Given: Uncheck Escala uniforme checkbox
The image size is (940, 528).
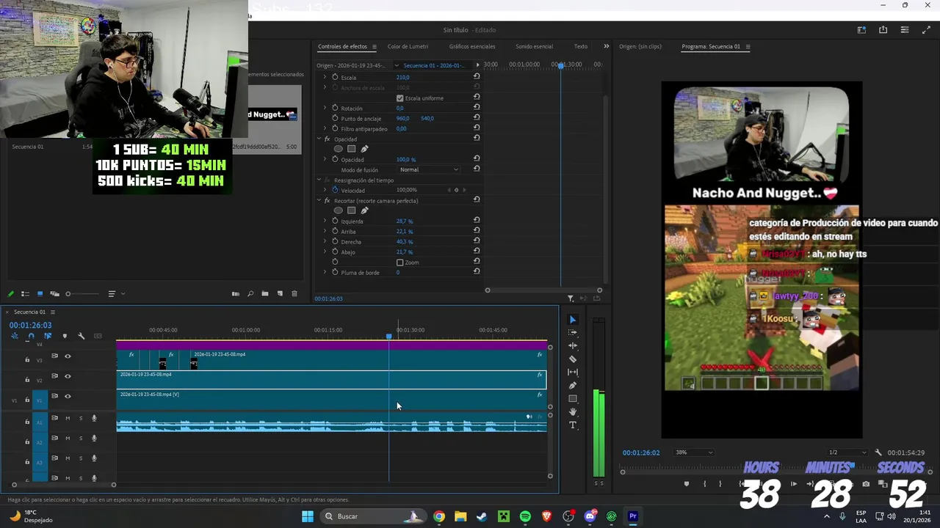Looking at the screenshot, I should (x=399, y=98).
